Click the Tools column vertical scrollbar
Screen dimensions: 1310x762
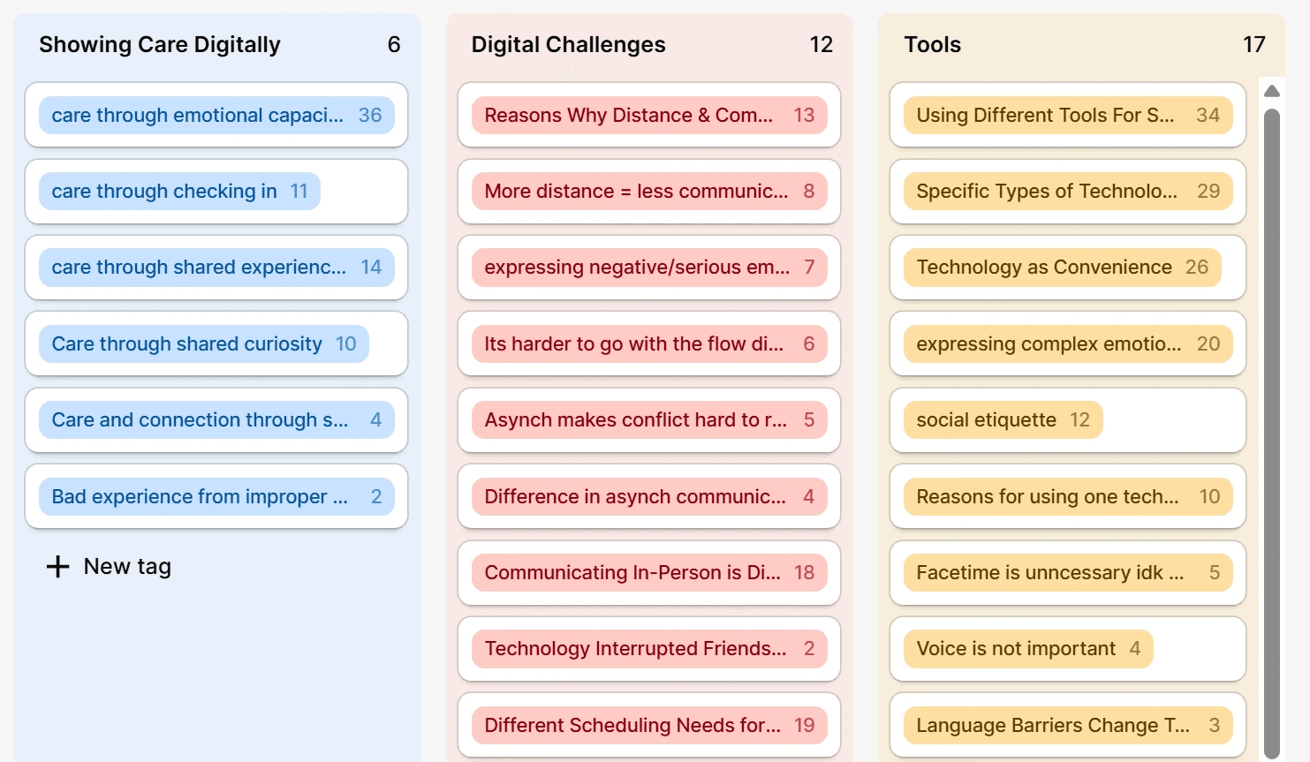(1272, 433)
